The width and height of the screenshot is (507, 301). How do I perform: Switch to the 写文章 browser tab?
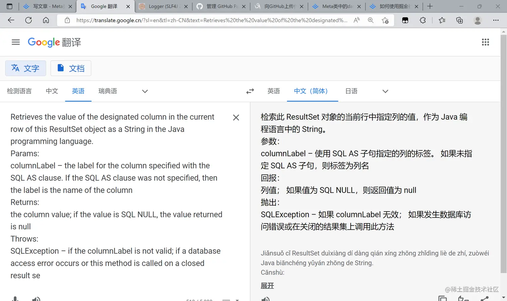pyautogui.click(x=48, y=6)
